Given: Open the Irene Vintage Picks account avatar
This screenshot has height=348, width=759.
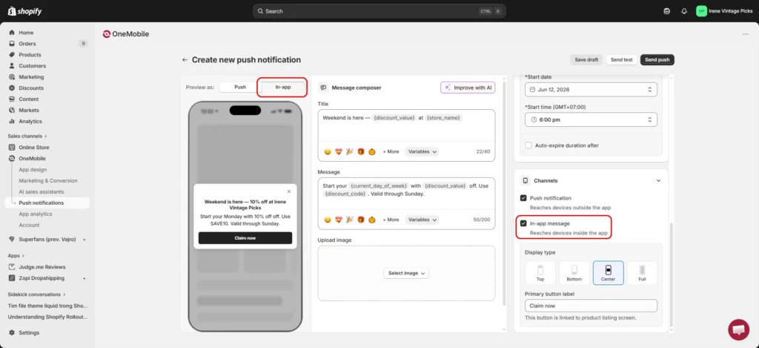Looking at the screenshot, I should (x=701, y=11).
